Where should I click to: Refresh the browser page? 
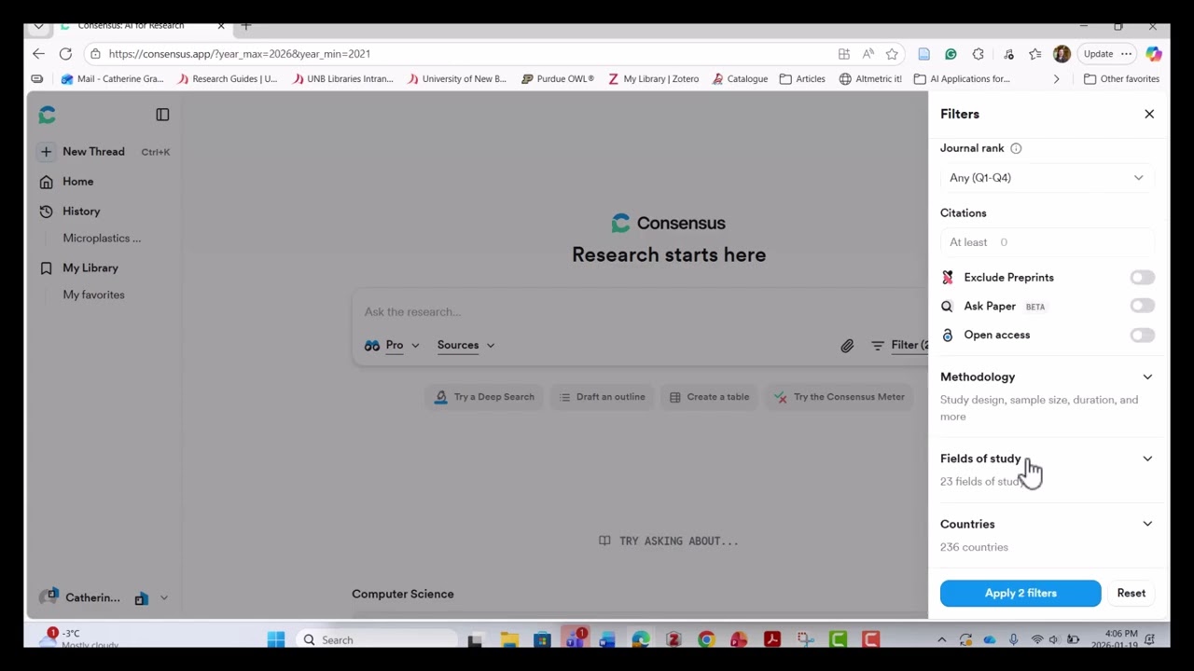tap(65, 54)
